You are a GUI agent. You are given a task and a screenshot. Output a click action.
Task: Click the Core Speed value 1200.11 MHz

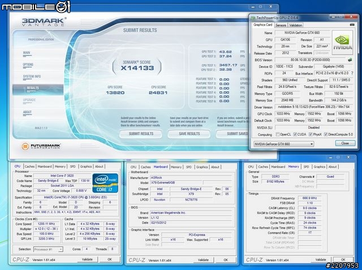[46, 224]
